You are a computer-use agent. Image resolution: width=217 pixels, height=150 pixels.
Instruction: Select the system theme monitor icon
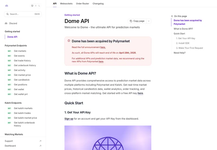coord(32,6)
